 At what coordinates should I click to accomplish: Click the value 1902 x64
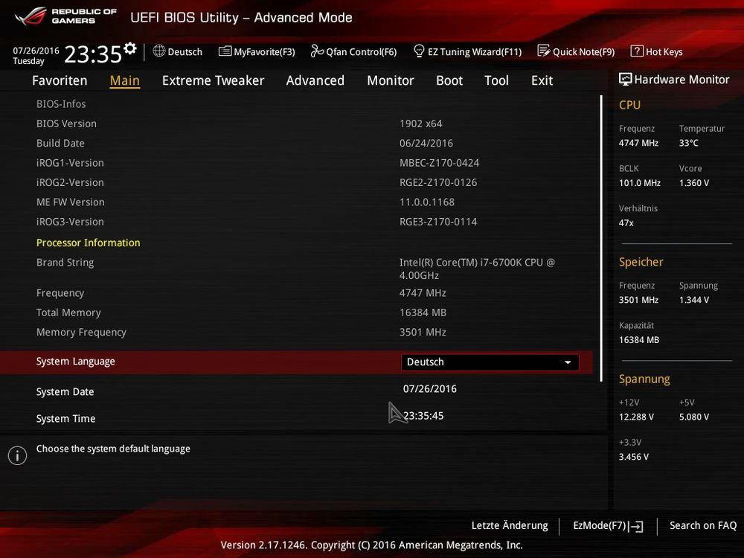[421, 124]
